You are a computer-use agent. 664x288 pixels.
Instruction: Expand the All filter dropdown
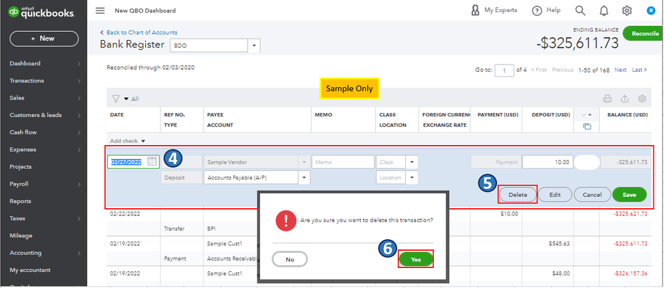point(131,99)
